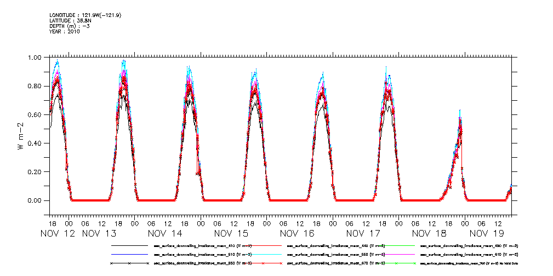The width and height of the screenshot is (553, 276).
Task: Click the 0.60 y-axis value
Action: point(35,114)
